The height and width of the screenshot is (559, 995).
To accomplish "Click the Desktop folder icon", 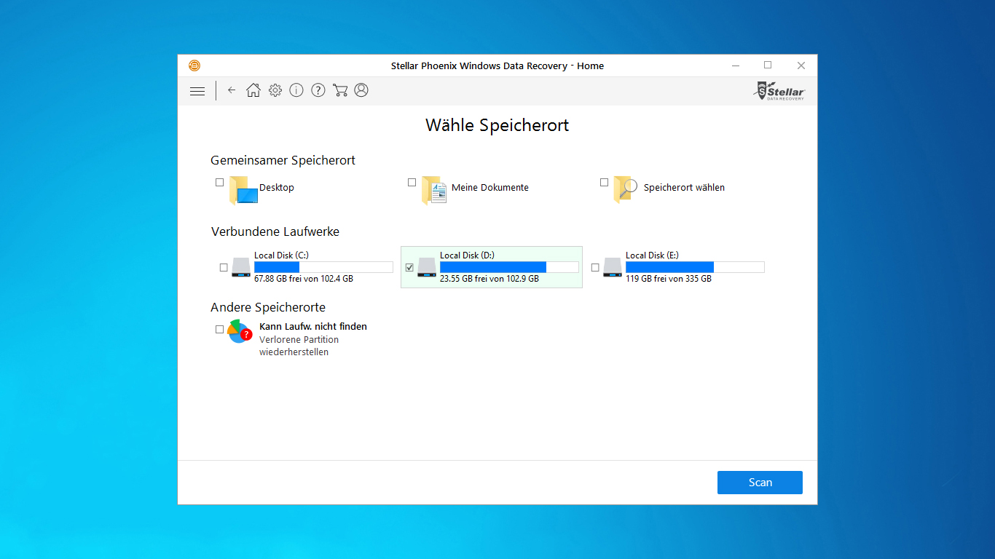I will (x=243, y=189).
